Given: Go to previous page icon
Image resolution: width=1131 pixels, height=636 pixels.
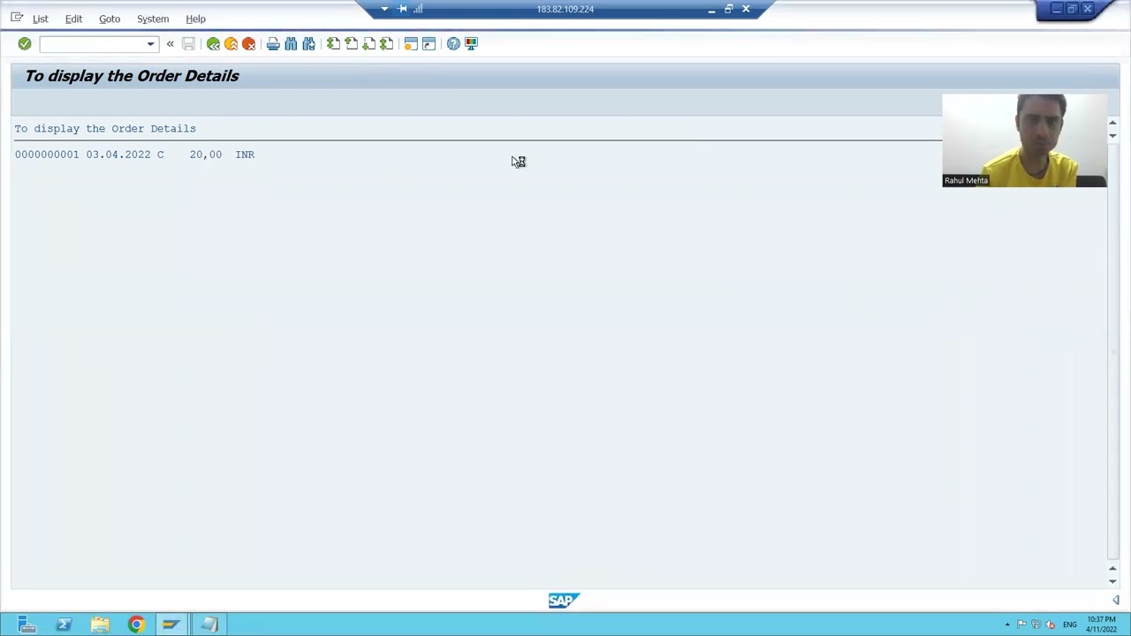Looking at the screenshot, I should click(351, 43).
